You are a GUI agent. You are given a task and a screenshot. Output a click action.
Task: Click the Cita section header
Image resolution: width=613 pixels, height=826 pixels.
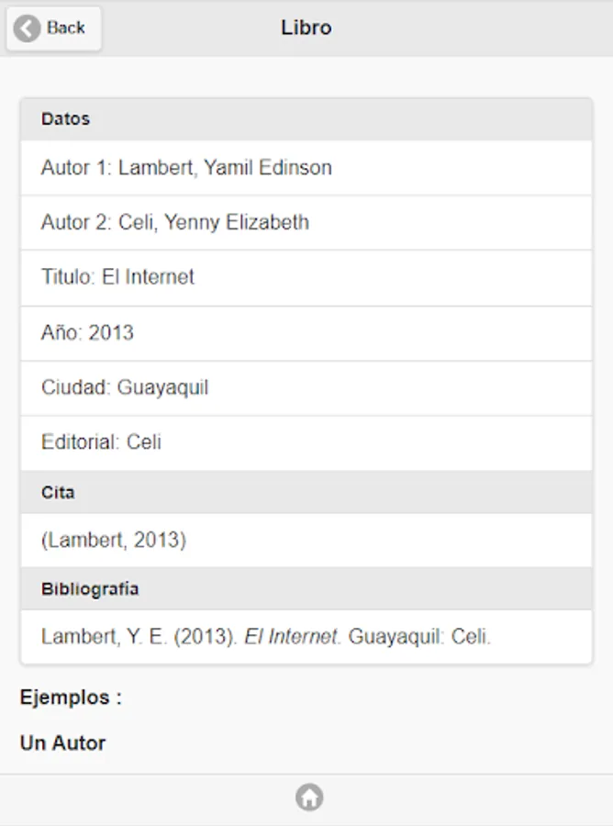pos(58,493)
